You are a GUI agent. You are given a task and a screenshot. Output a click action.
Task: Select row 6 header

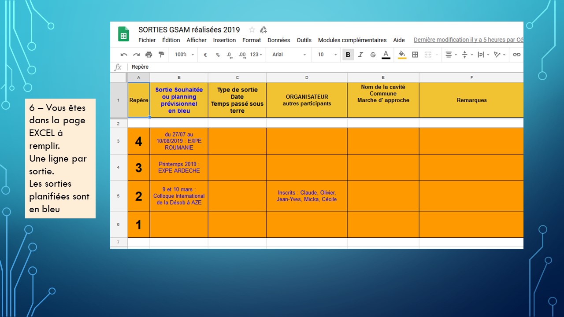119,225
